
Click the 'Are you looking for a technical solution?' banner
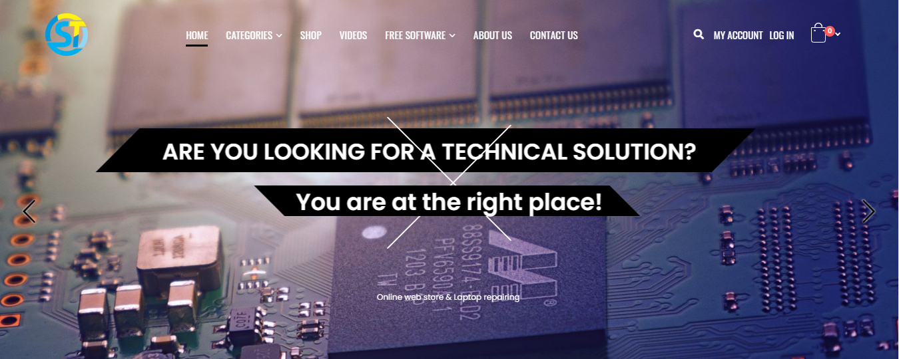[429, 151]
